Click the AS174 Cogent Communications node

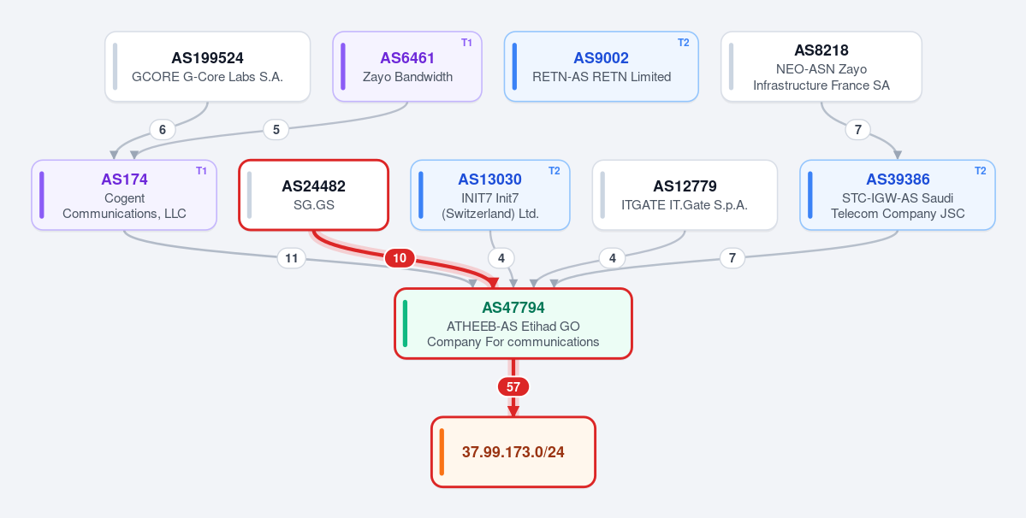[x=124, y=195]
